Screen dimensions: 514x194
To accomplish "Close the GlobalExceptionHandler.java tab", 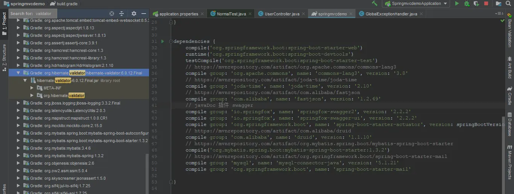I will [421, 14].
